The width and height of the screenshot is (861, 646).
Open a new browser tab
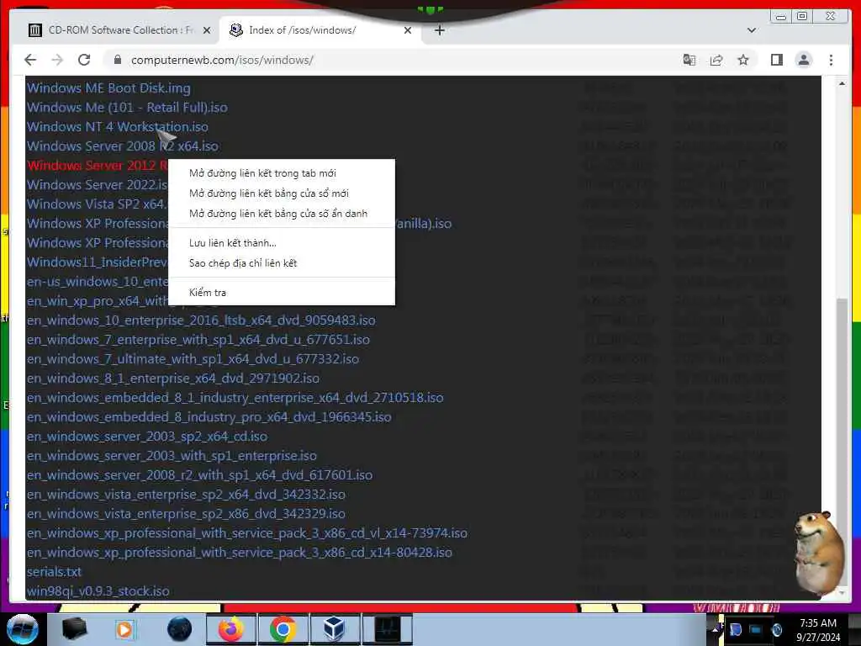point(439,30)
